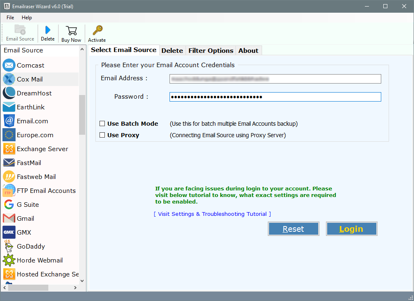Select the "Horde Webmail" list entry text
The height and width of the screenshot is (301, 414).
pos(40,260)
